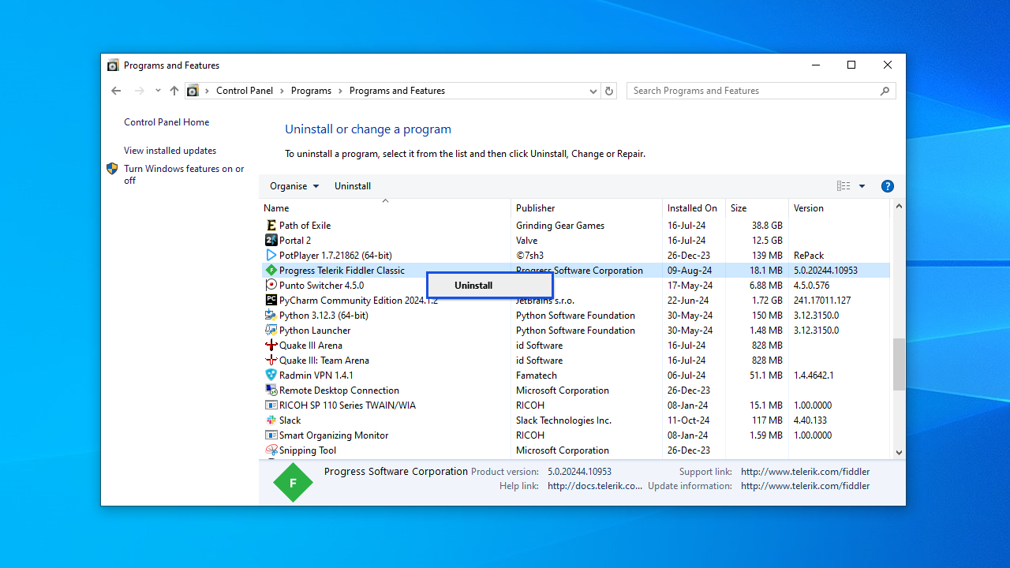
Task: Open the Organise dropdown menu
Action: click(x=294, y=186)
